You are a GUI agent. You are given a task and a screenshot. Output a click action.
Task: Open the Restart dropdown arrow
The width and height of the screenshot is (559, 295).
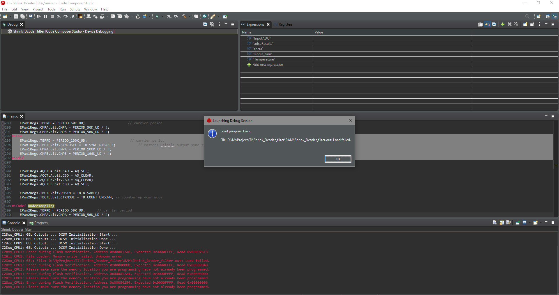coord(150,17)
